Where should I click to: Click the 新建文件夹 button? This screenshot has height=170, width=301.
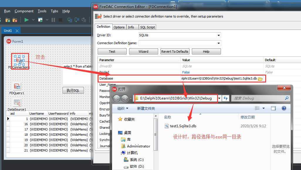pos(146,108)
